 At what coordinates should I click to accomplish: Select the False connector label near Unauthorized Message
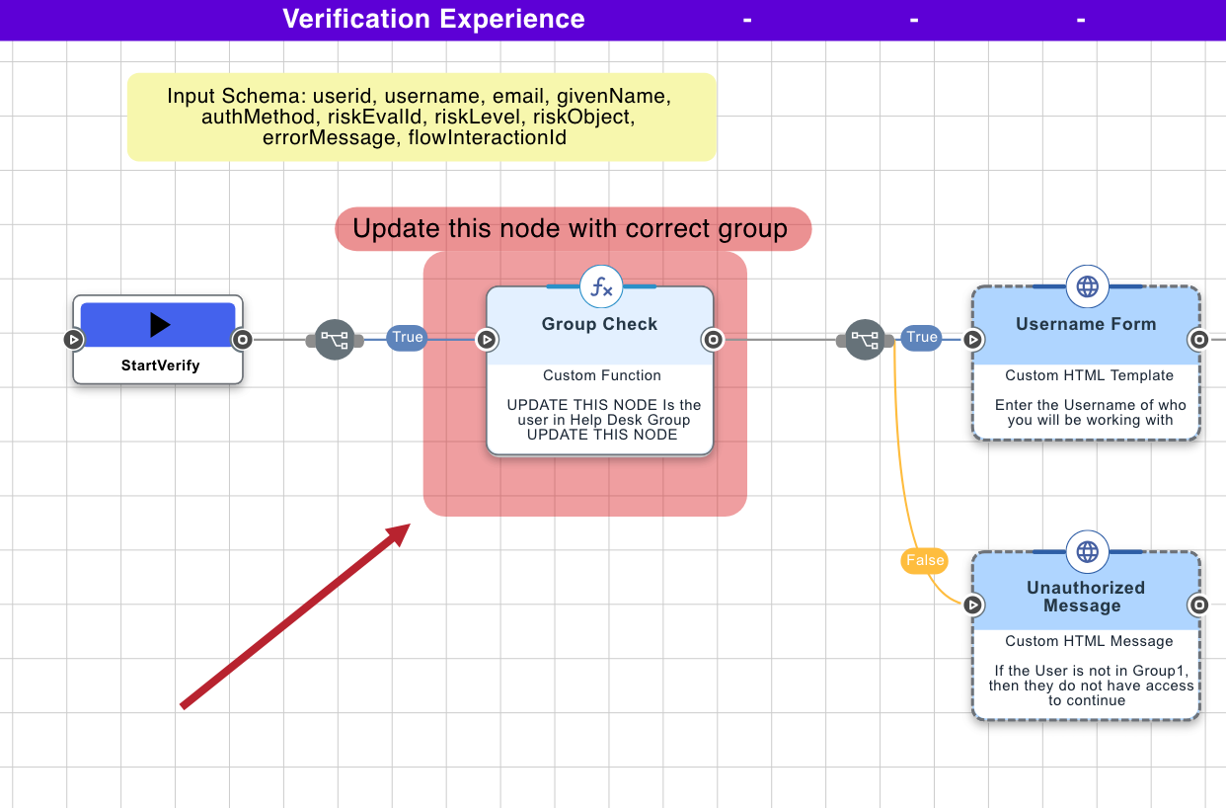[924, 560]
